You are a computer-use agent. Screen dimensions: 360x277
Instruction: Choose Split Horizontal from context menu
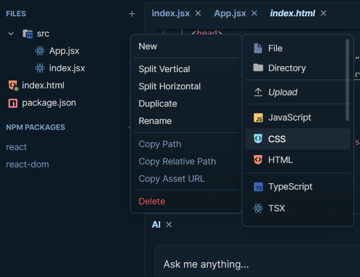(x=186, y=86)
